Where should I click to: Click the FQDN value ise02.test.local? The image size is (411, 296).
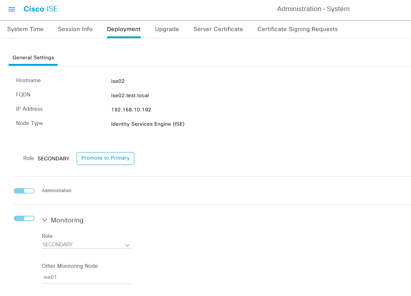130,95
